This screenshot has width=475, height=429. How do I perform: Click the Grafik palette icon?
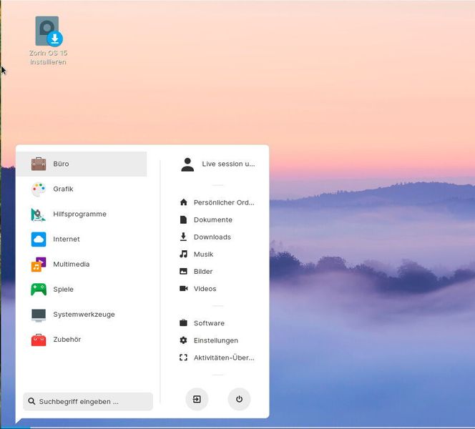coord(39,189)
